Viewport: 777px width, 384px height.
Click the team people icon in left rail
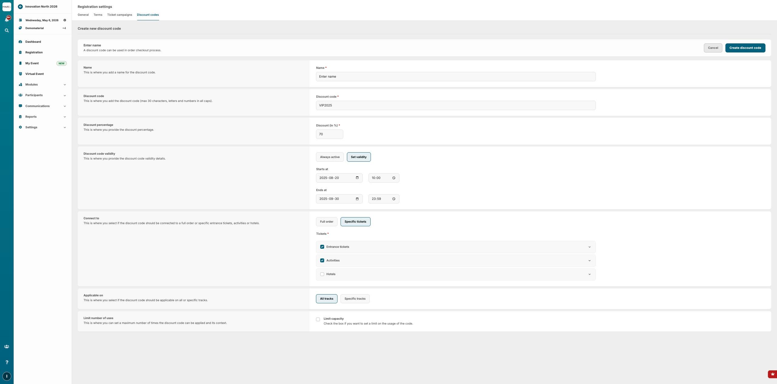[x=7, y=346]
